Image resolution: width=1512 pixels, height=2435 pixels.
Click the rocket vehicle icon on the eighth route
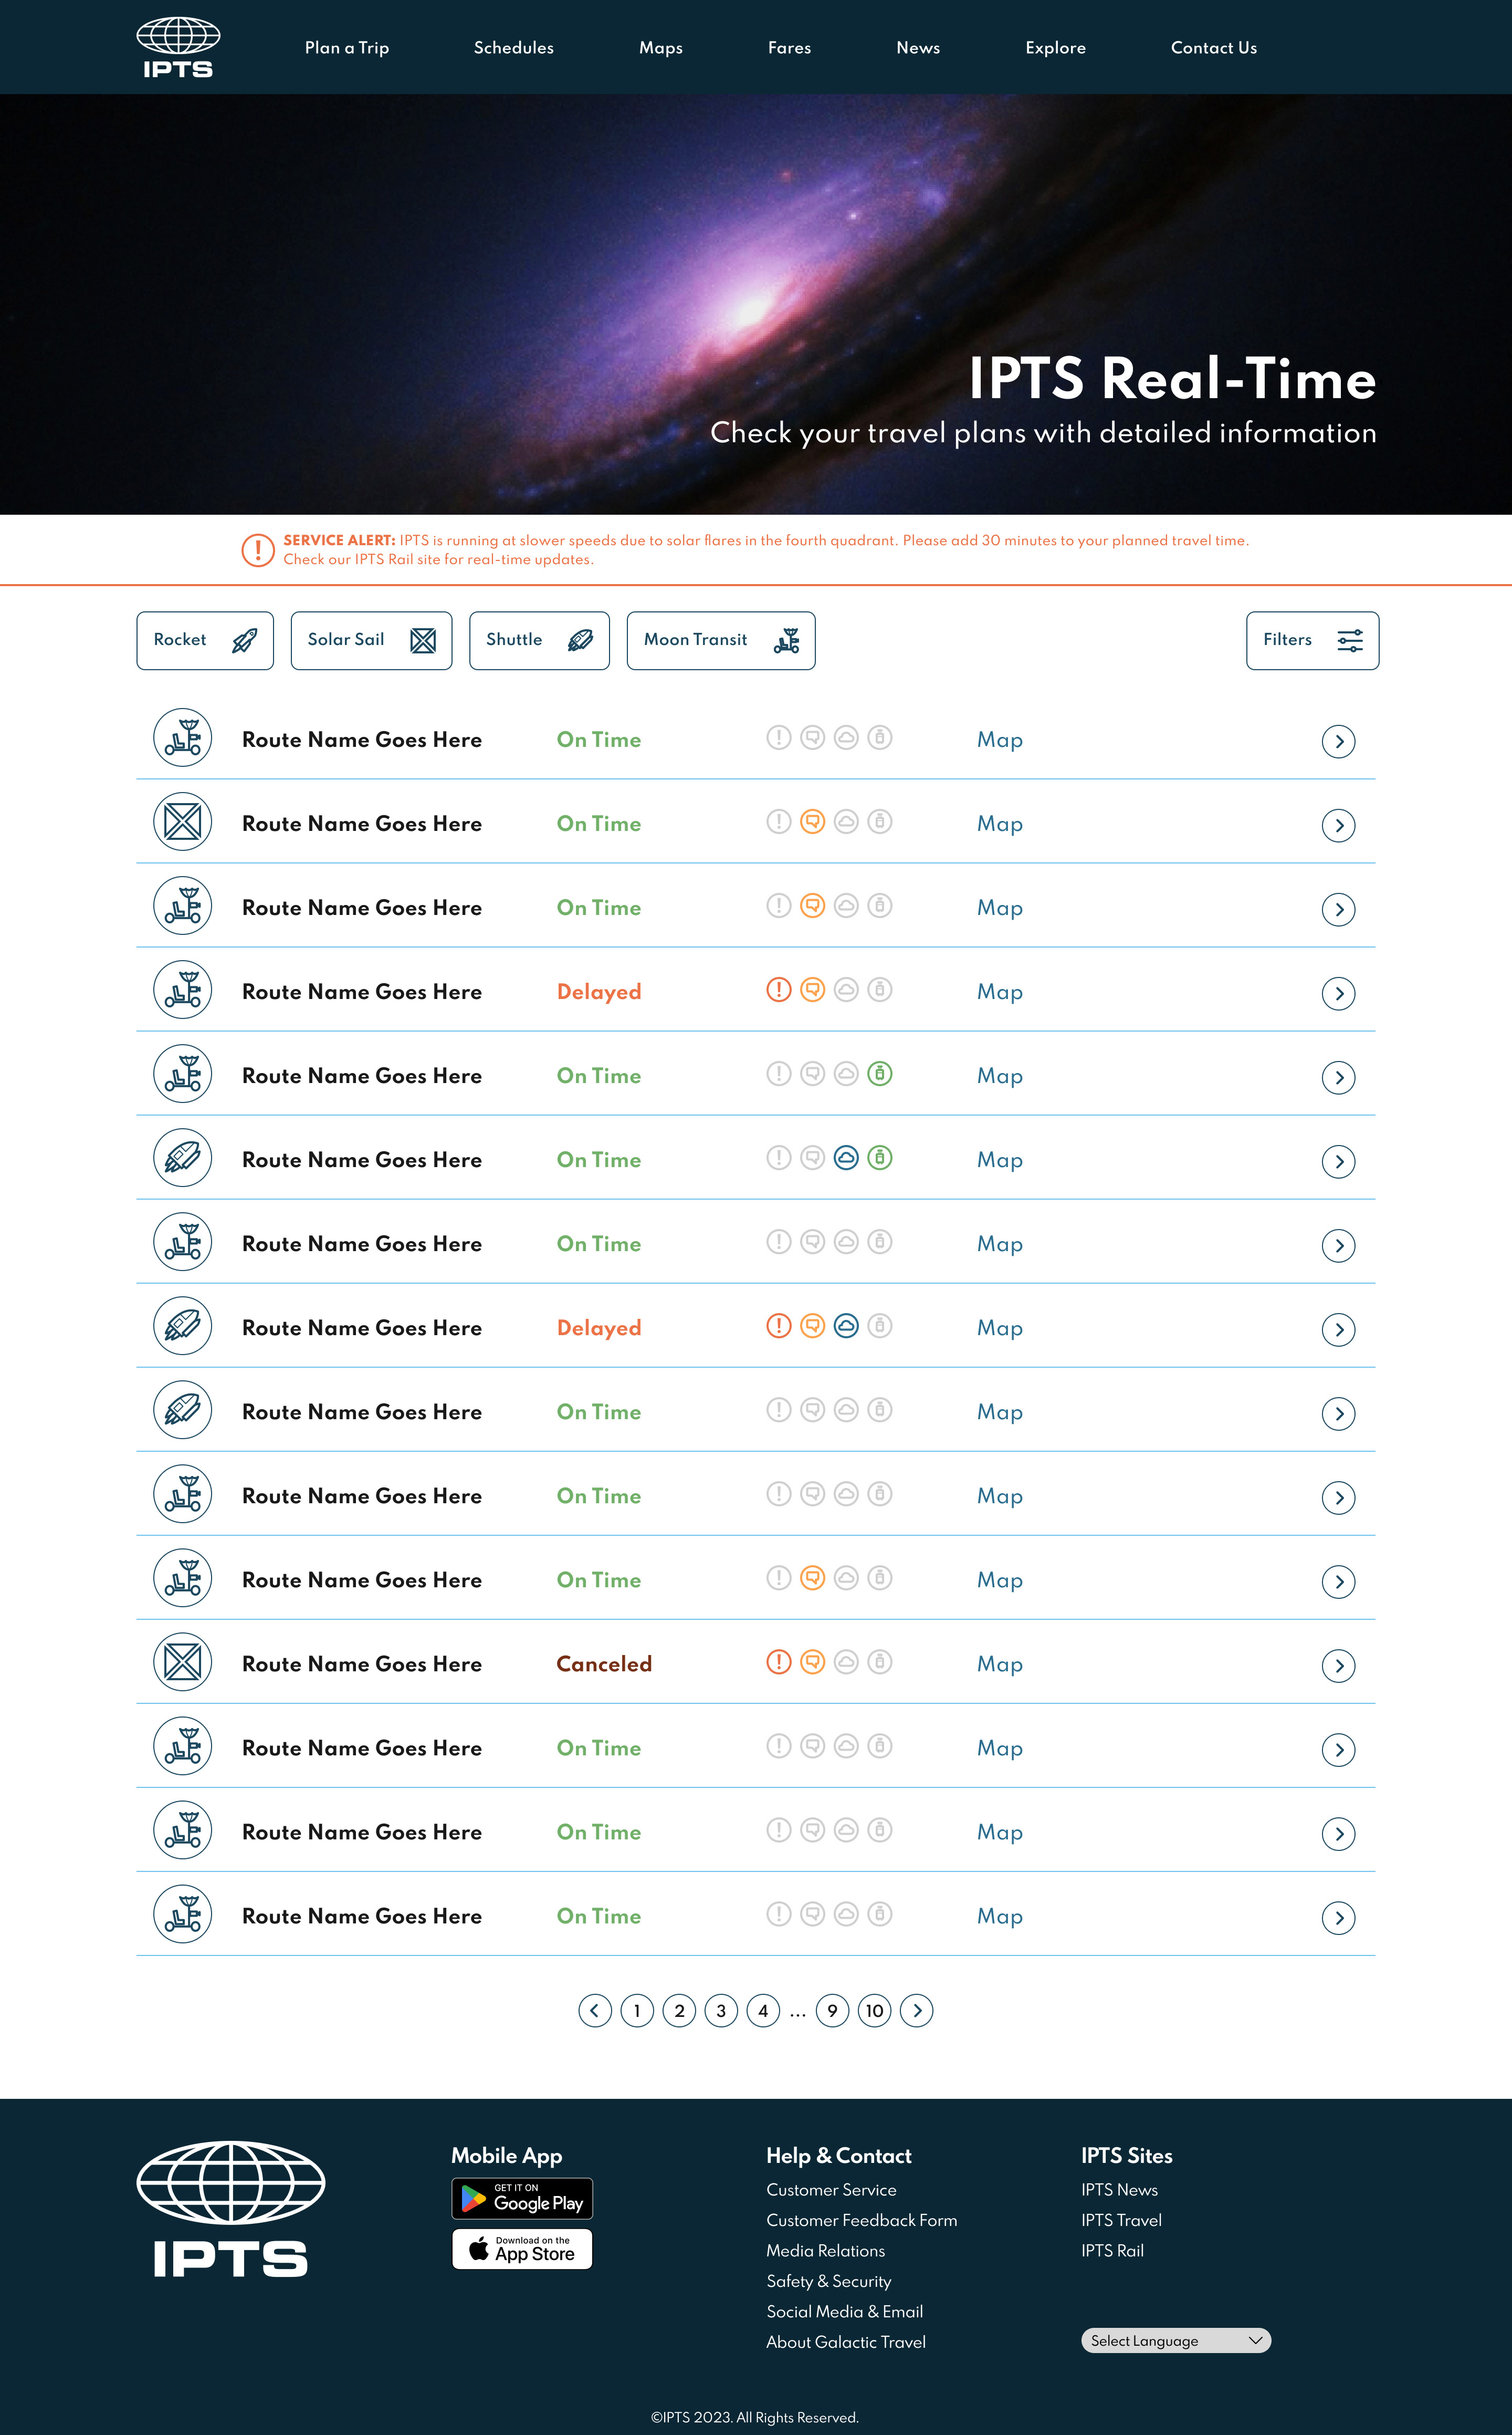183,1326
